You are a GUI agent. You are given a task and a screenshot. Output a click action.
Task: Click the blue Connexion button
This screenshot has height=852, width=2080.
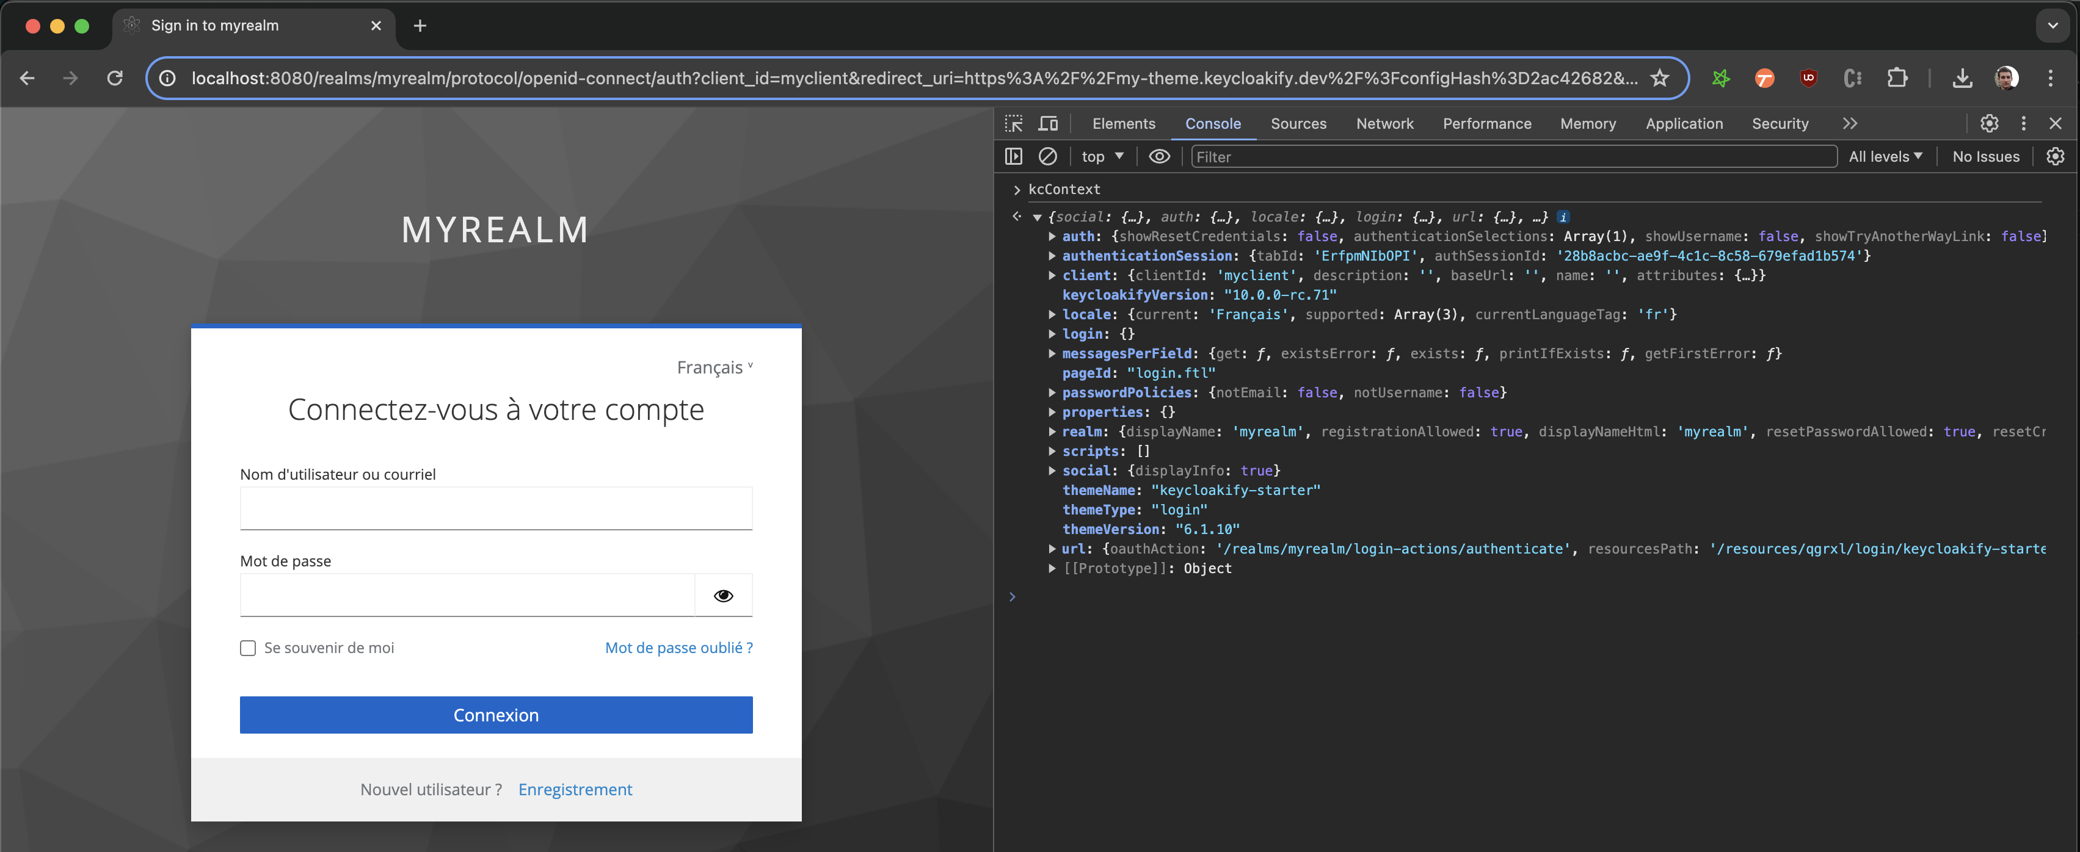click(x=496, y=715)
